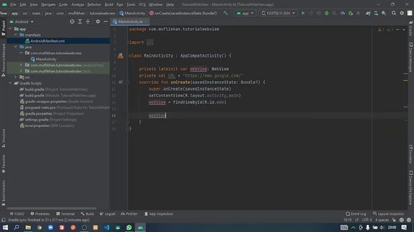Click the Make Project hammer icon

225,13
